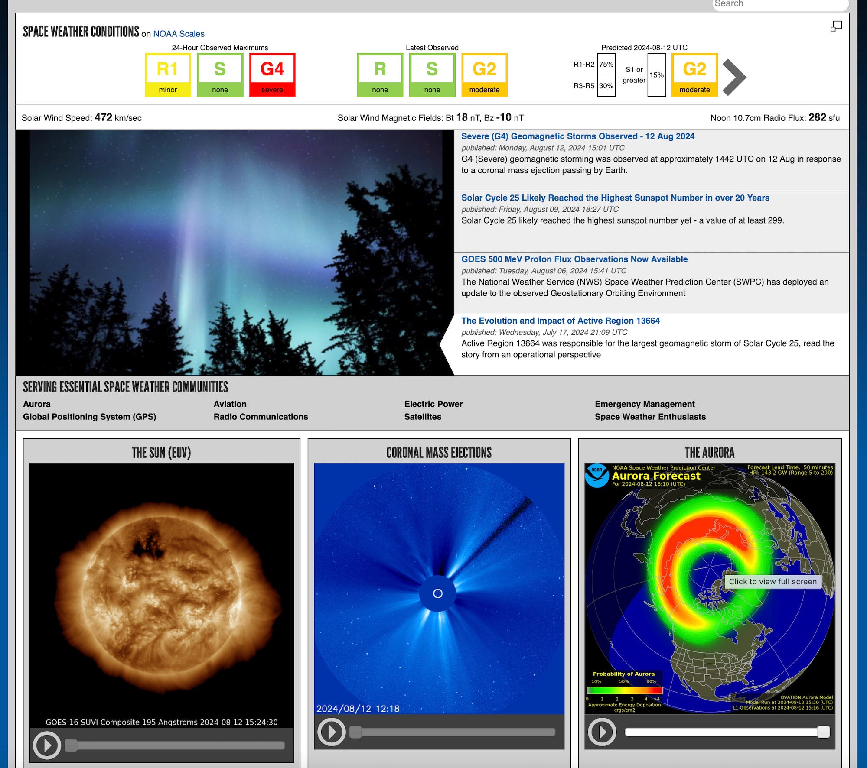
Task: Click the R1-R2 75% prediction cell
Action: [606, 64]
